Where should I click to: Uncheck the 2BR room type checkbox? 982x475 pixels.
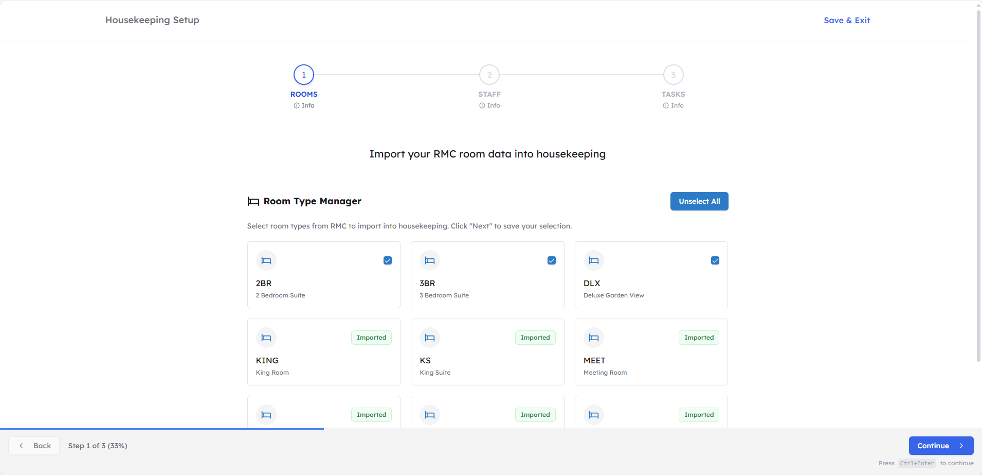[x=388, y=260]
